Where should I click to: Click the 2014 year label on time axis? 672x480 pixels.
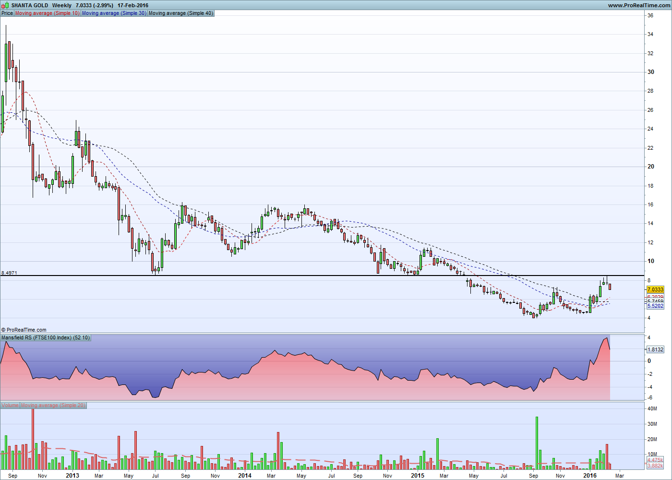pos(245,476)
